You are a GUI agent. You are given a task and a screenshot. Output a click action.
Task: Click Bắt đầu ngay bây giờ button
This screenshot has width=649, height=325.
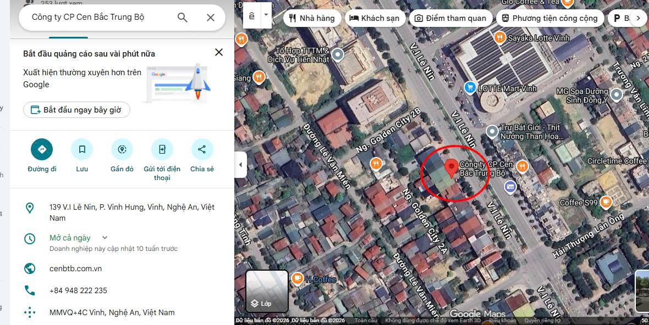[x=76, y=110]
